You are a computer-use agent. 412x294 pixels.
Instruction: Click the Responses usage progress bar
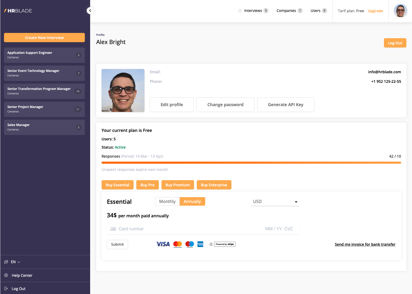pyautogui.click(x=251, y=163)
